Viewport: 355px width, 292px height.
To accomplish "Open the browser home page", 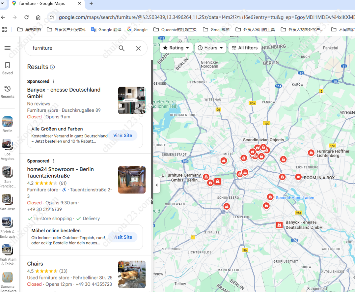I will tap(38, 18).
